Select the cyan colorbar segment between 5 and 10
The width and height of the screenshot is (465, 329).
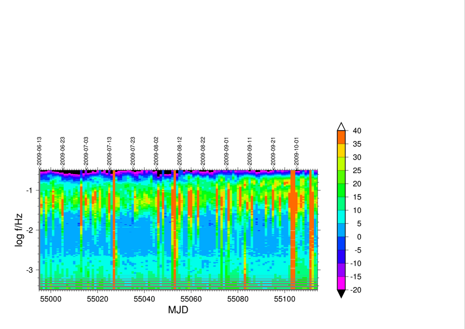pos(341,217)
